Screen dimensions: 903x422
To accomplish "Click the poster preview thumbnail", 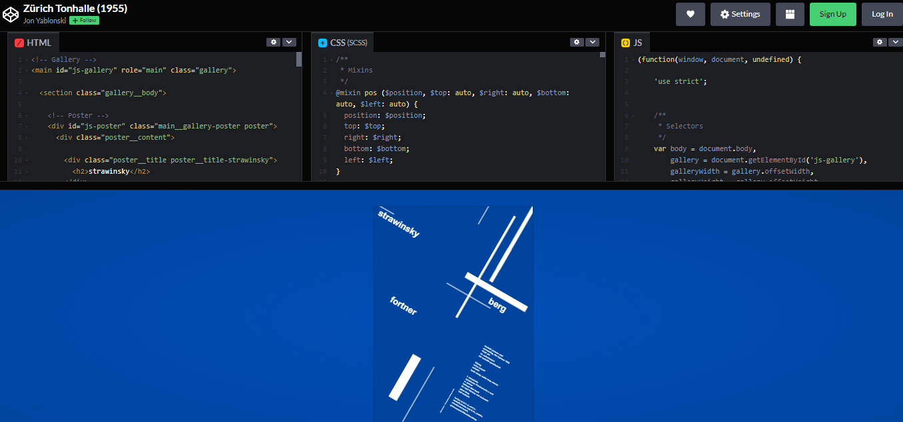I will (x=453, y=314).
